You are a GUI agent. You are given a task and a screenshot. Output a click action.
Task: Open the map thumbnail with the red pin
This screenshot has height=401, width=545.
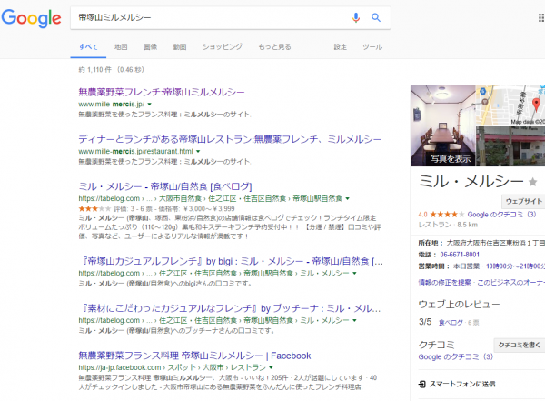tap(510, 105)
